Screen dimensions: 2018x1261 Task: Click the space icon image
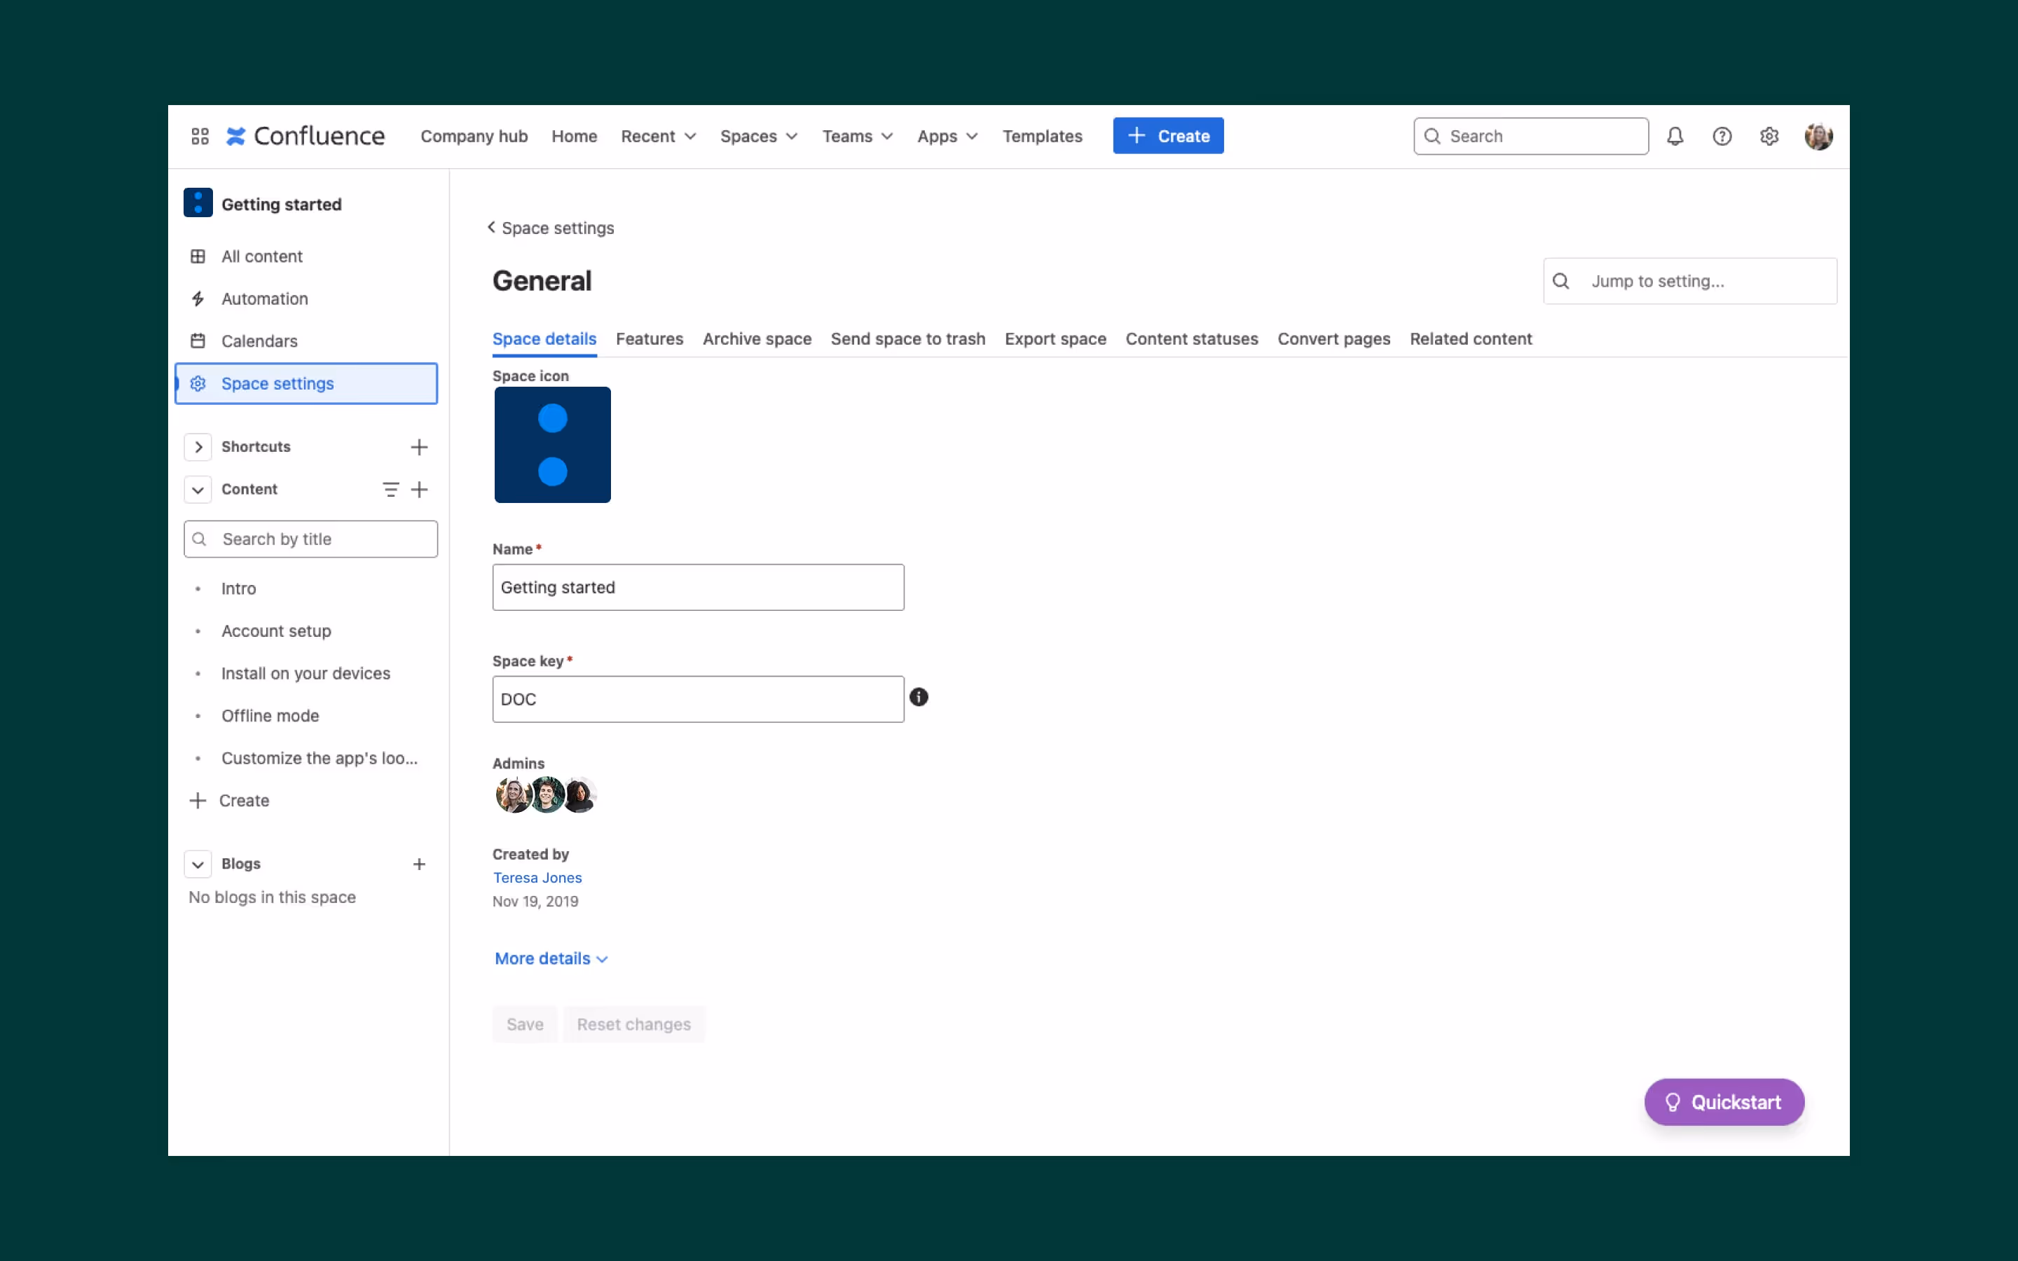pyautogui.click(x=552, y=445)
